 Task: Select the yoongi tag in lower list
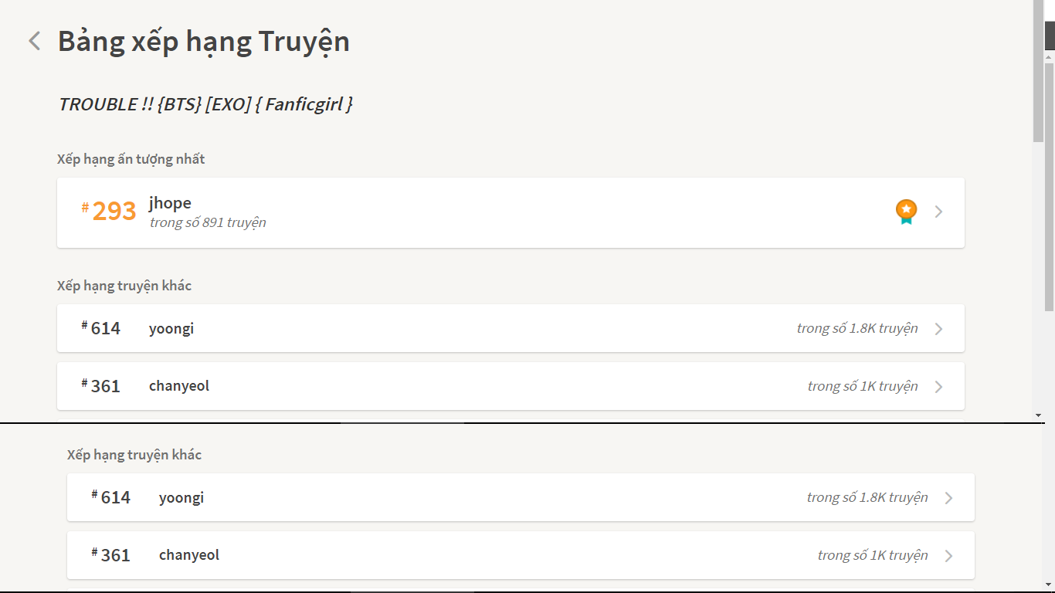(181, 498)
